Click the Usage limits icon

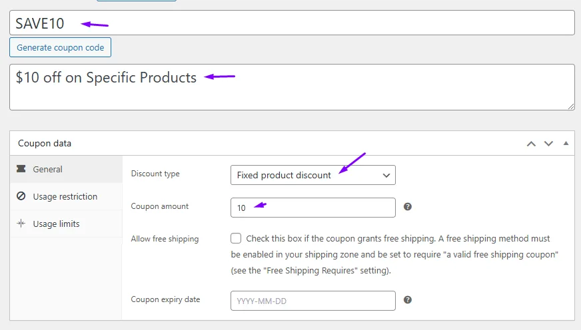pos(21,224)
